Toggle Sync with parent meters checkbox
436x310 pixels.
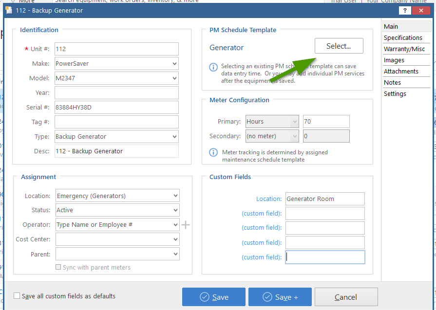[58, 267]
